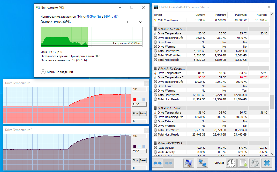Click the red color swatch in Drive Temperature graph
277x172 pixels.
[134, 100]
